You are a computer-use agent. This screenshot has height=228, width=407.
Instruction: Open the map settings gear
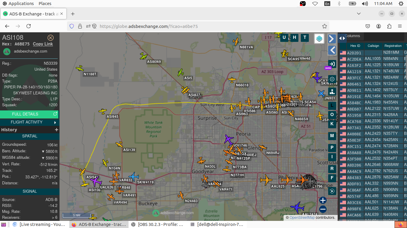point(332,79)
